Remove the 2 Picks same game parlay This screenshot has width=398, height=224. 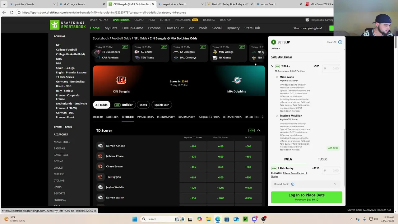272,66
